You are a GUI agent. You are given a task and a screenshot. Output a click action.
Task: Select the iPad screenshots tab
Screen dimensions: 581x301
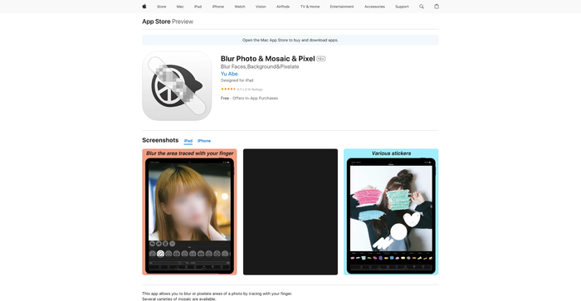(188, 141)
